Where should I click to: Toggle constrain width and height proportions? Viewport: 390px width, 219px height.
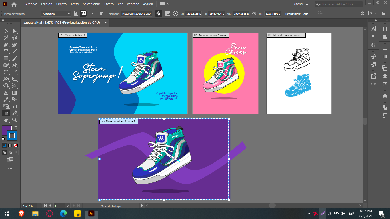[255, 13]
